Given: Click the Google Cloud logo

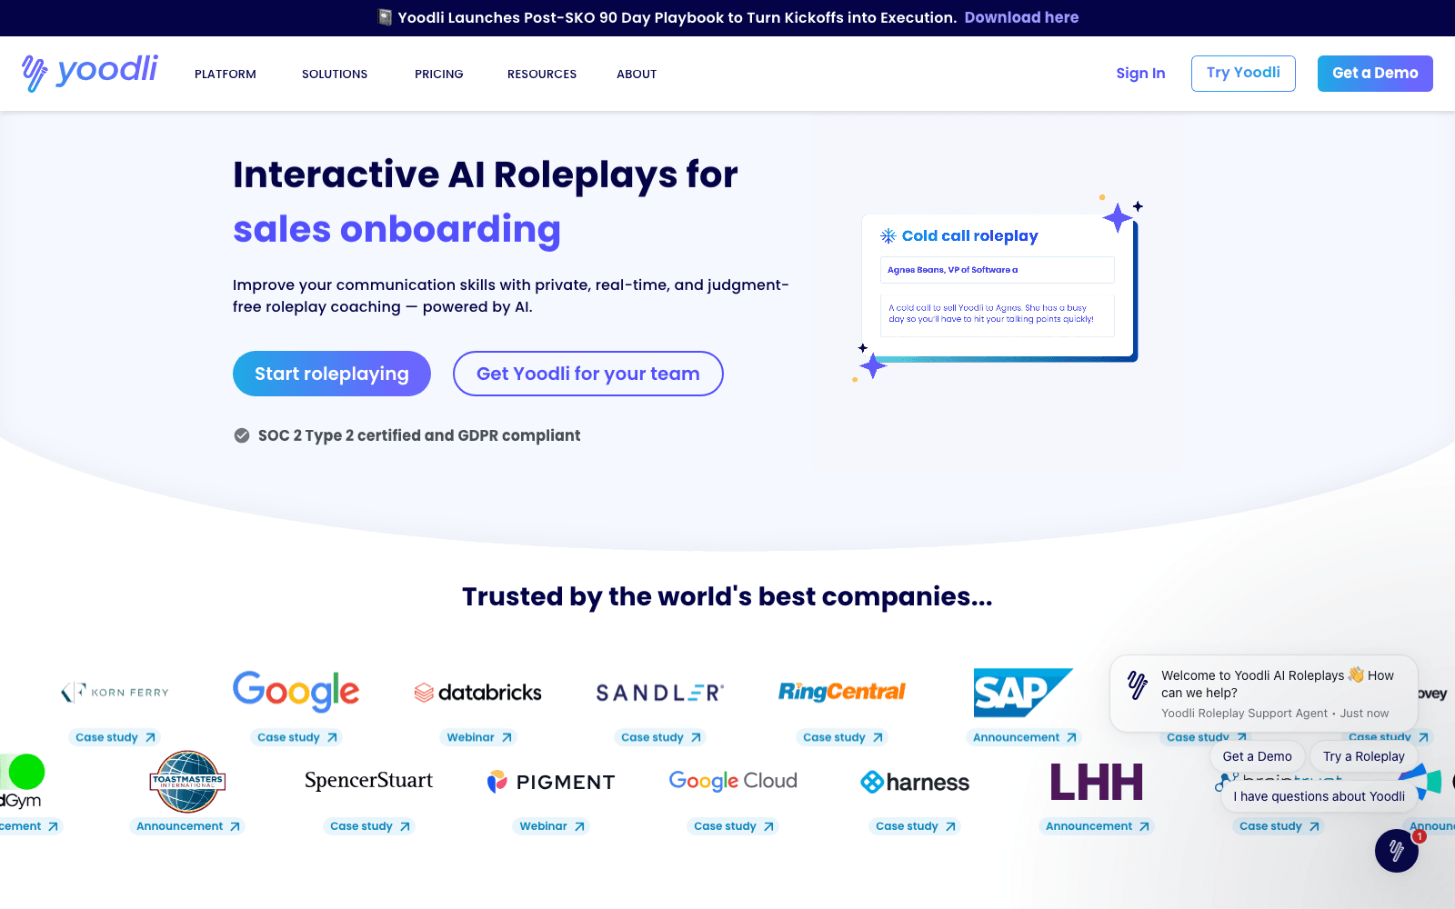Looking at the screenshot, I should (733, 781).
